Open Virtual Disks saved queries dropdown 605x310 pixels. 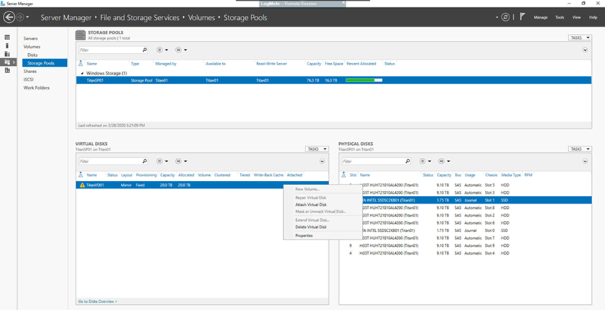click(x=181, y=161)
